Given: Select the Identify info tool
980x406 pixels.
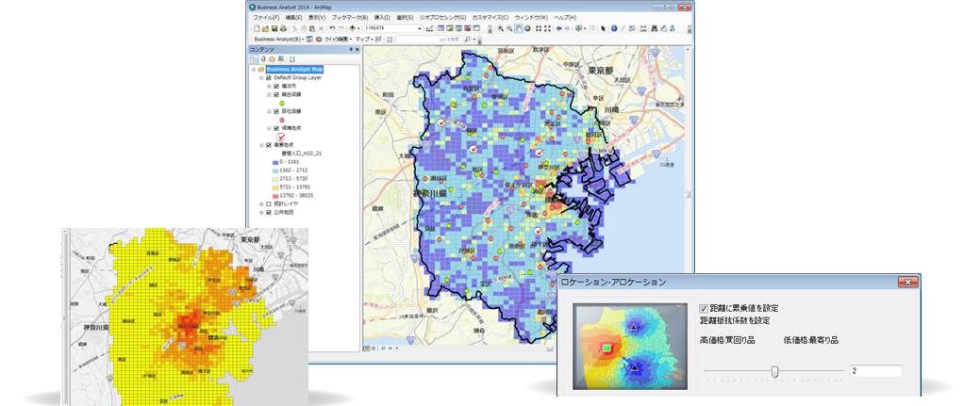Looking at the screenshot, I should tap(614, 29).
